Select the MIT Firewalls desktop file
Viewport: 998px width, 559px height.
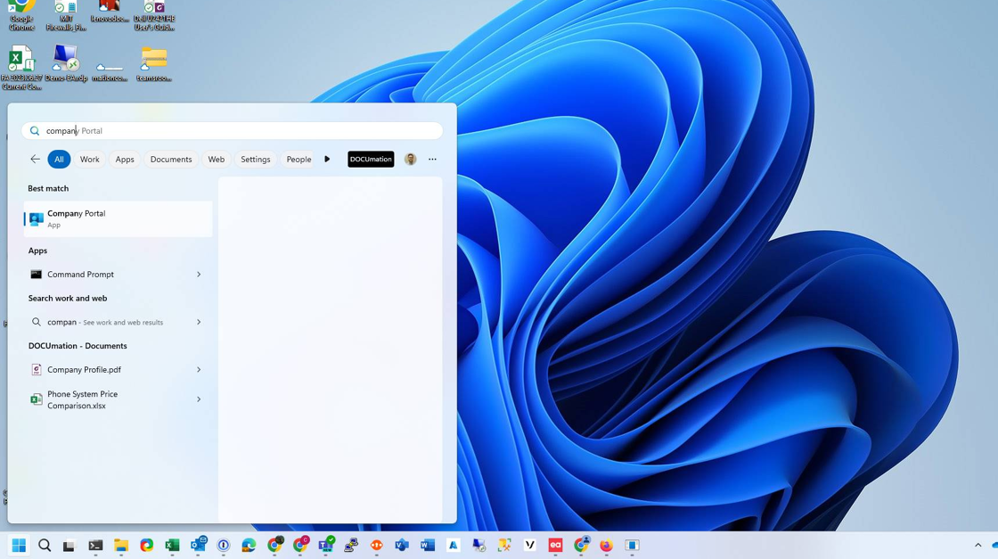click(x=66, y=15)
